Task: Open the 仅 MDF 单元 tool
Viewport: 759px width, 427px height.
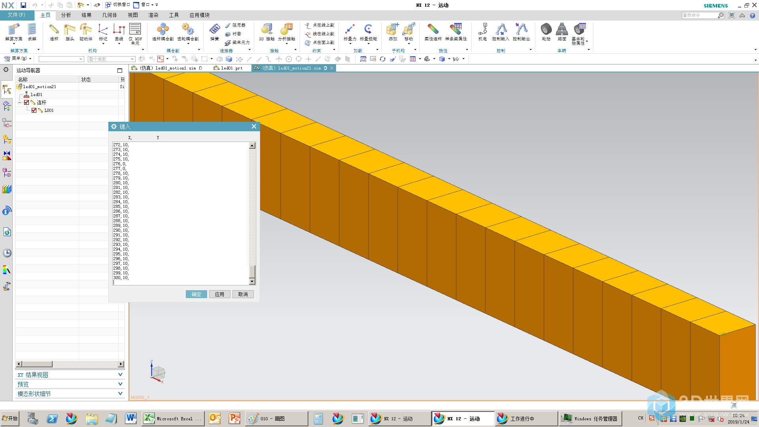Action: coord(135,33)
